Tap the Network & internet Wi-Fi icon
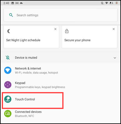This screenshot has height=124, width=121. point(8,70)
